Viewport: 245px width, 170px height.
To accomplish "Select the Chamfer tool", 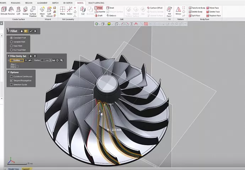I will click(100, 12).
